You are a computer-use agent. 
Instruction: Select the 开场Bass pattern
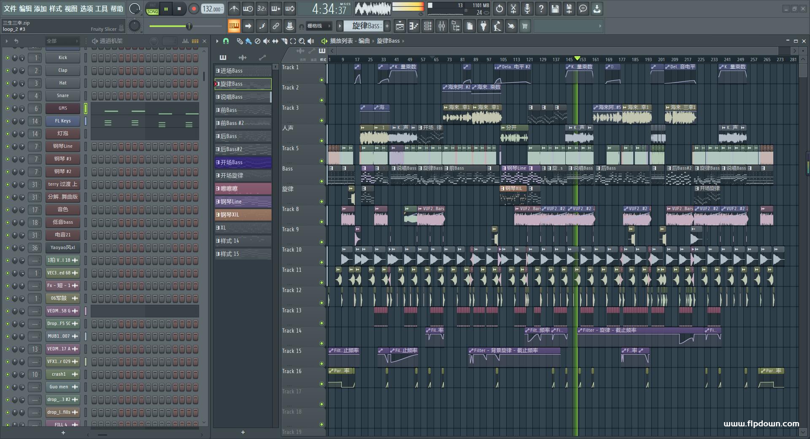(243, 163)
